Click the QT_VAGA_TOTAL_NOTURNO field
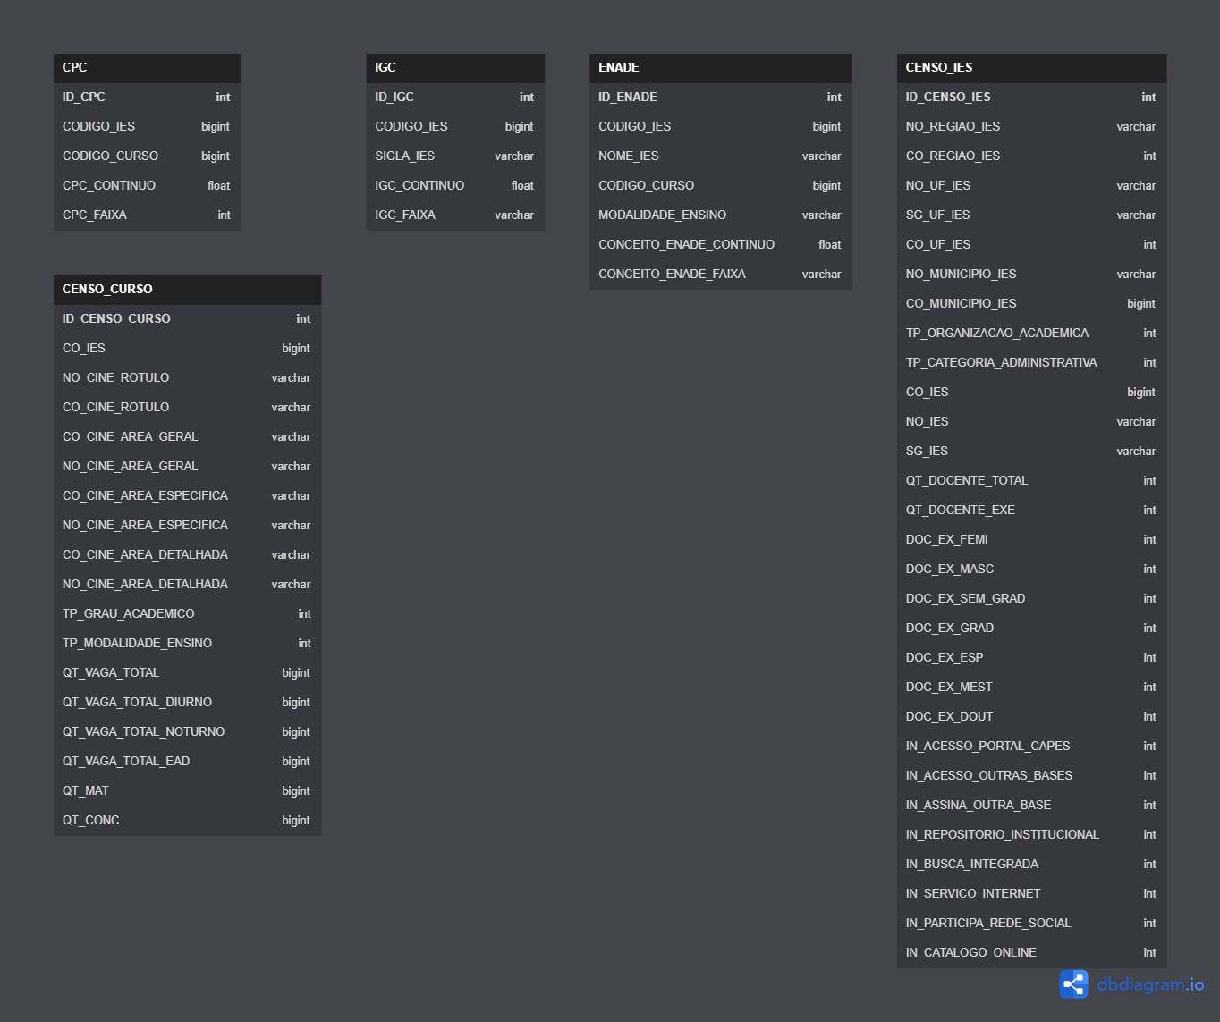The image size is (1220, 1022). tap(187, 732)
